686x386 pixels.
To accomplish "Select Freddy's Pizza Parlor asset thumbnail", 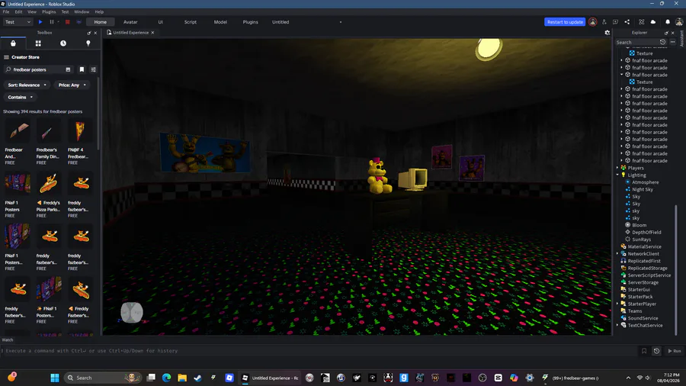I will (x=48, y=184).
